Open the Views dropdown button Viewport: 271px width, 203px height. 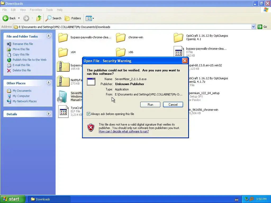(90, 18)
